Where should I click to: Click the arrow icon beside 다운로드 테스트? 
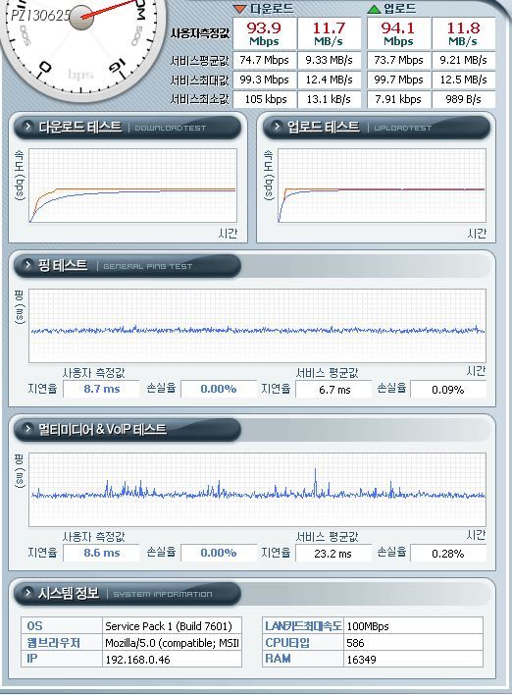(x=27, y=127)
